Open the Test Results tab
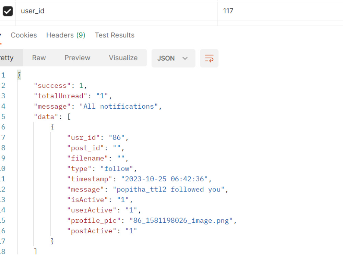The image size is (343, 257). pyautogui.click(x=115, y=35)
